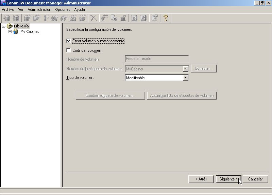
Task: Click the stacked documents sparkle icon
Action: [x=64, y=18]
